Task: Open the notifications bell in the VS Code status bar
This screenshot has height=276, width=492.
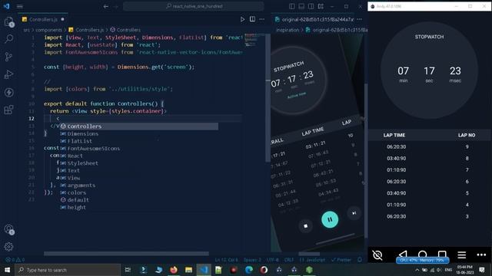Action: 360,260
